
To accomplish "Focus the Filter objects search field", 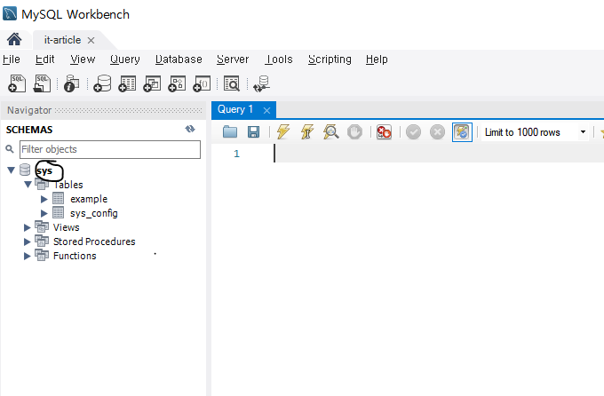I will (110, 149).
